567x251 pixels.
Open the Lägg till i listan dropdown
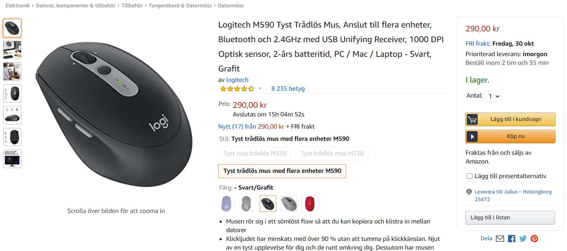[x=510, y=218]
